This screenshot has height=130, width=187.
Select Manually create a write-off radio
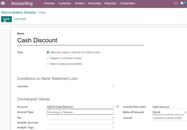(x=48, y=52)
